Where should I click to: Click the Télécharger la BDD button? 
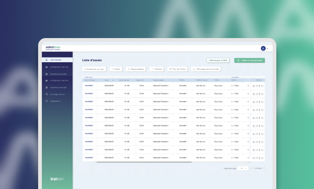[x=218, y=60]
